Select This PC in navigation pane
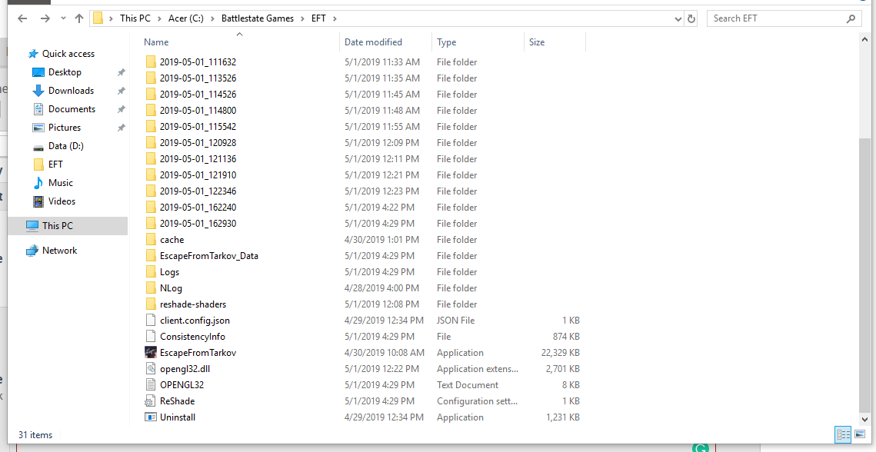The width and height of the screenshot is (876, 452). 58,226
